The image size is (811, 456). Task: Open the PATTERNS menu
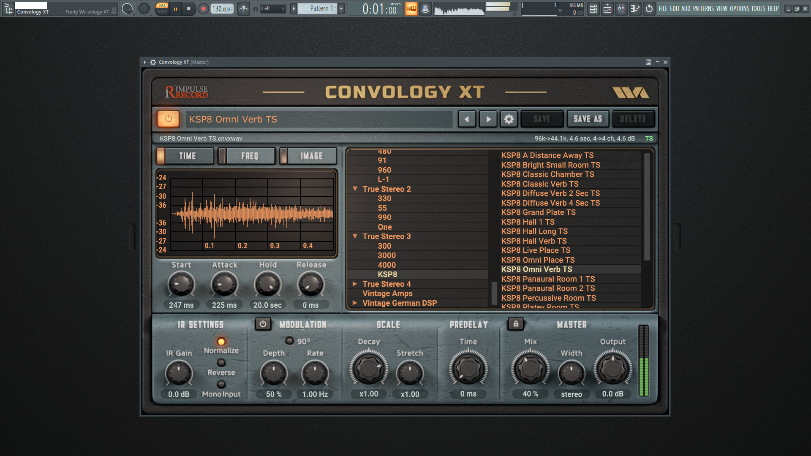point(703,8)
